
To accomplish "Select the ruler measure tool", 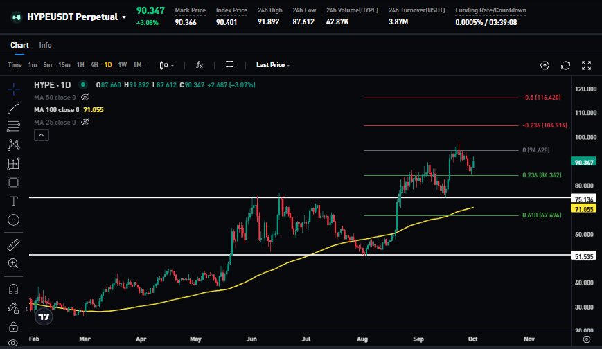I will coord(13,244).
